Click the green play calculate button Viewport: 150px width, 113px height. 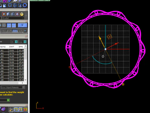click(x=8, y=100)
